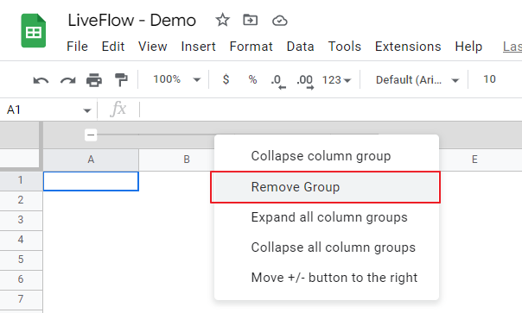Screen dimensions: 522x313
Task: Click cell A1
Action: click(x=91, y=181)
